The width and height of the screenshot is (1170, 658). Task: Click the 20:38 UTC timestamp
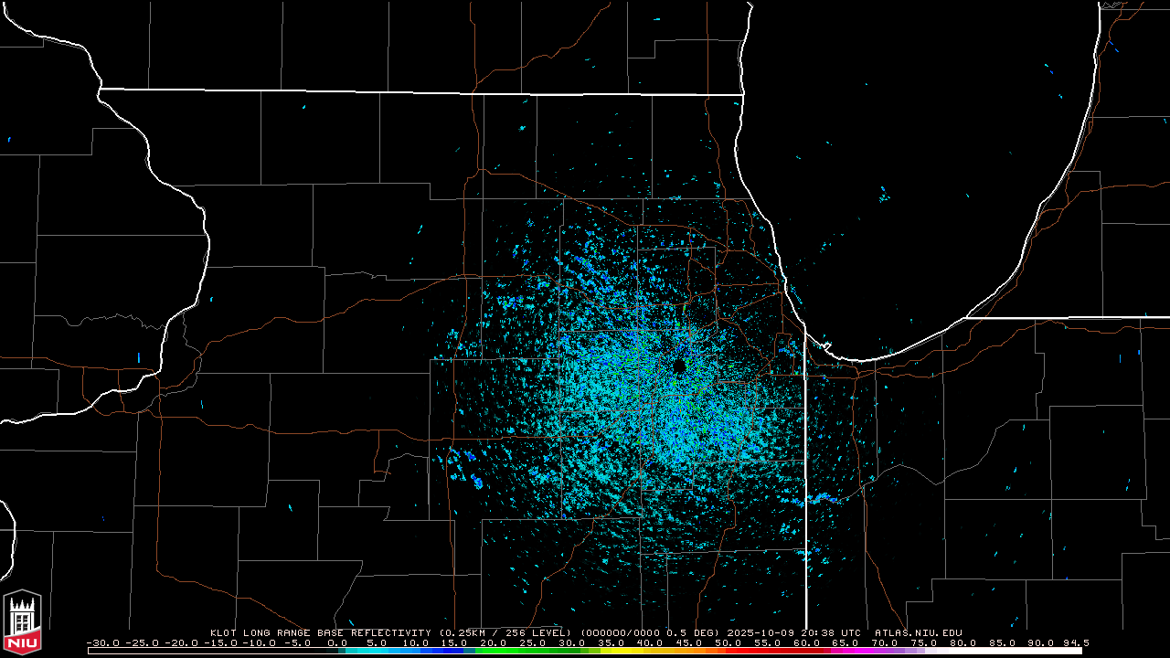coord(831,632)
